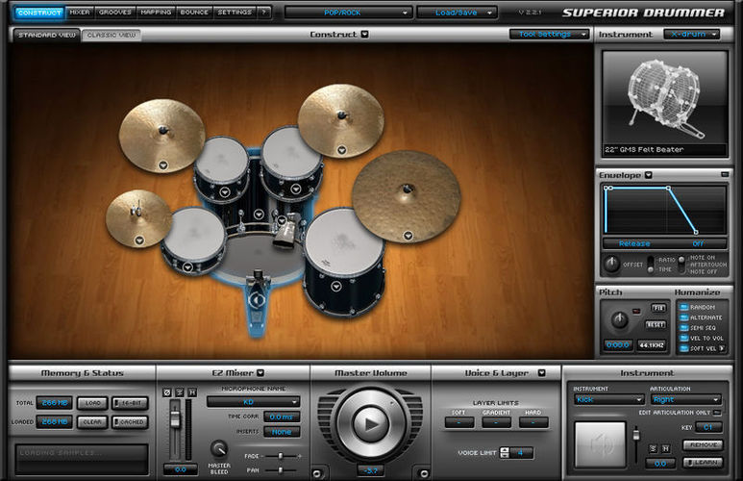Expand the Construct title menu arrow

(x=364, y=35)
